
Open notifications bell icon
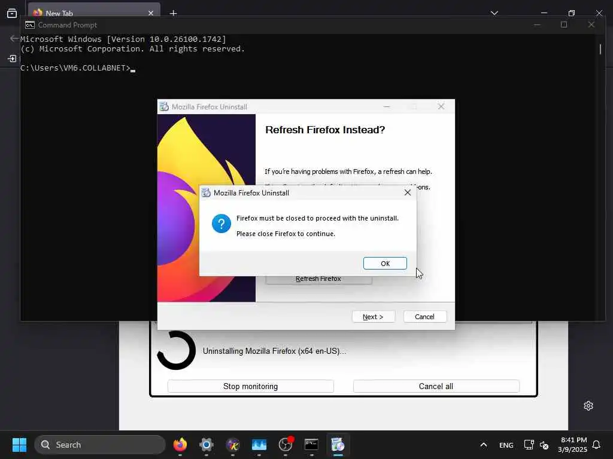(x=597, y=445)
